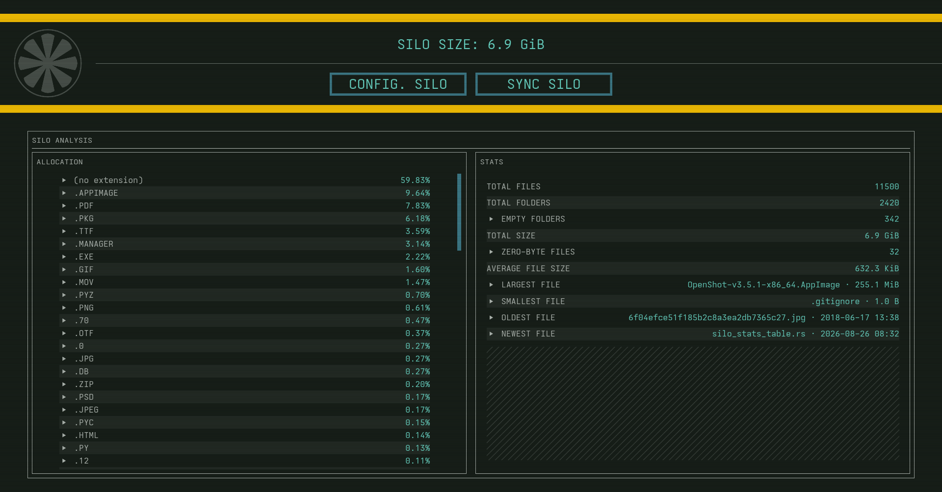
Task: Click the 11500 total files value
Action: point(887,186)
